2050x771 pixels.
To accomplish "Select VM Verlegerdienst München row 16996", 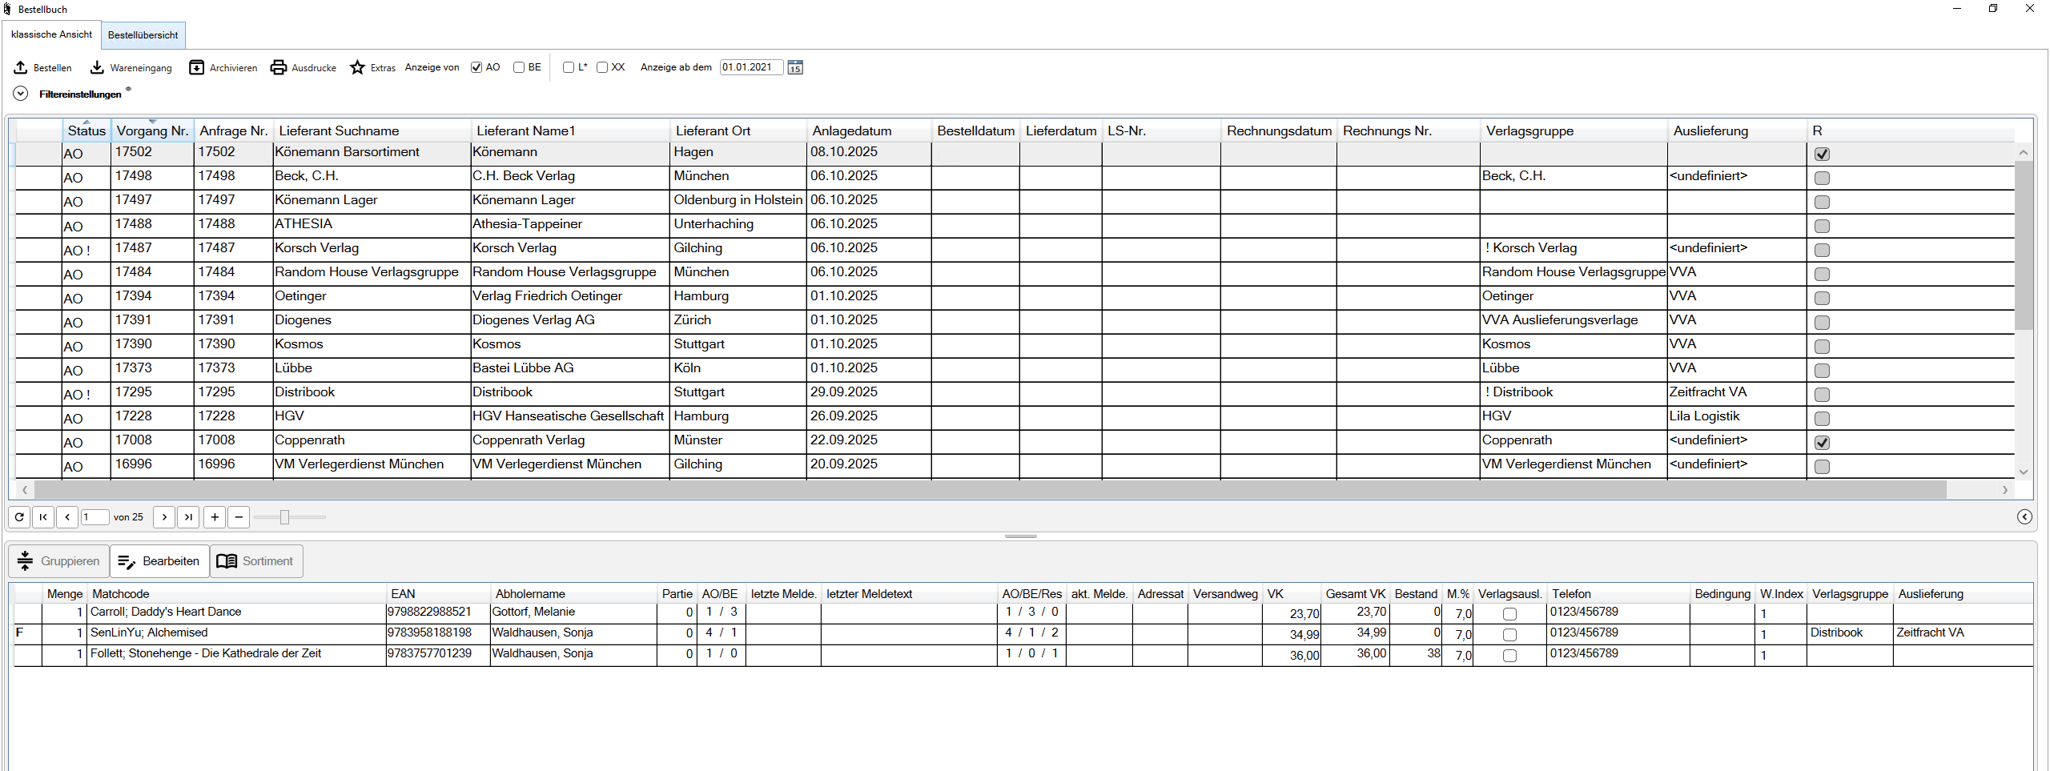I will [1015, 465].
